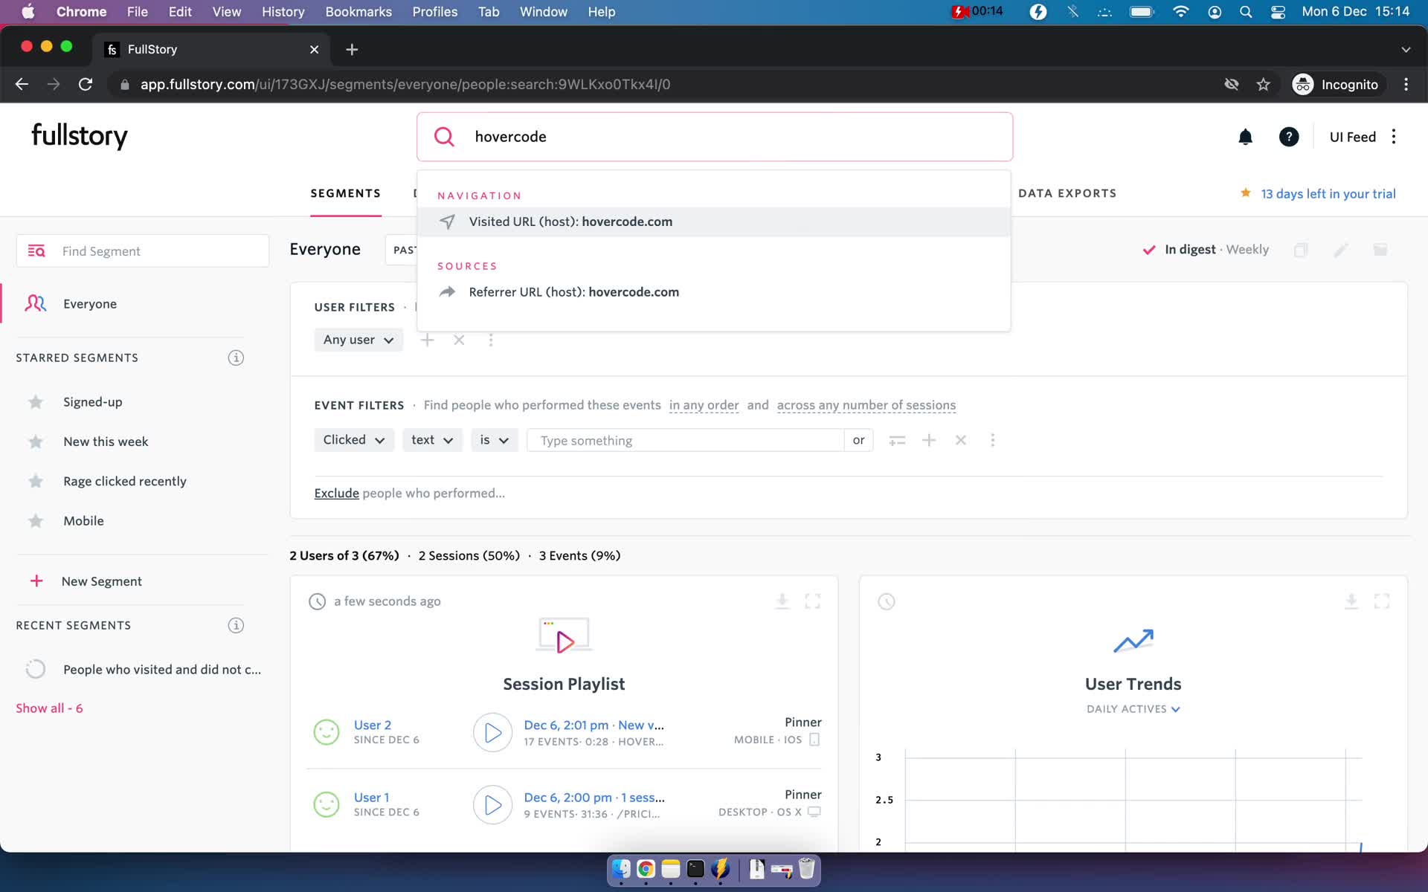Open the notifications bell
Screen dimensions: 1428x892
point(1245,137)
